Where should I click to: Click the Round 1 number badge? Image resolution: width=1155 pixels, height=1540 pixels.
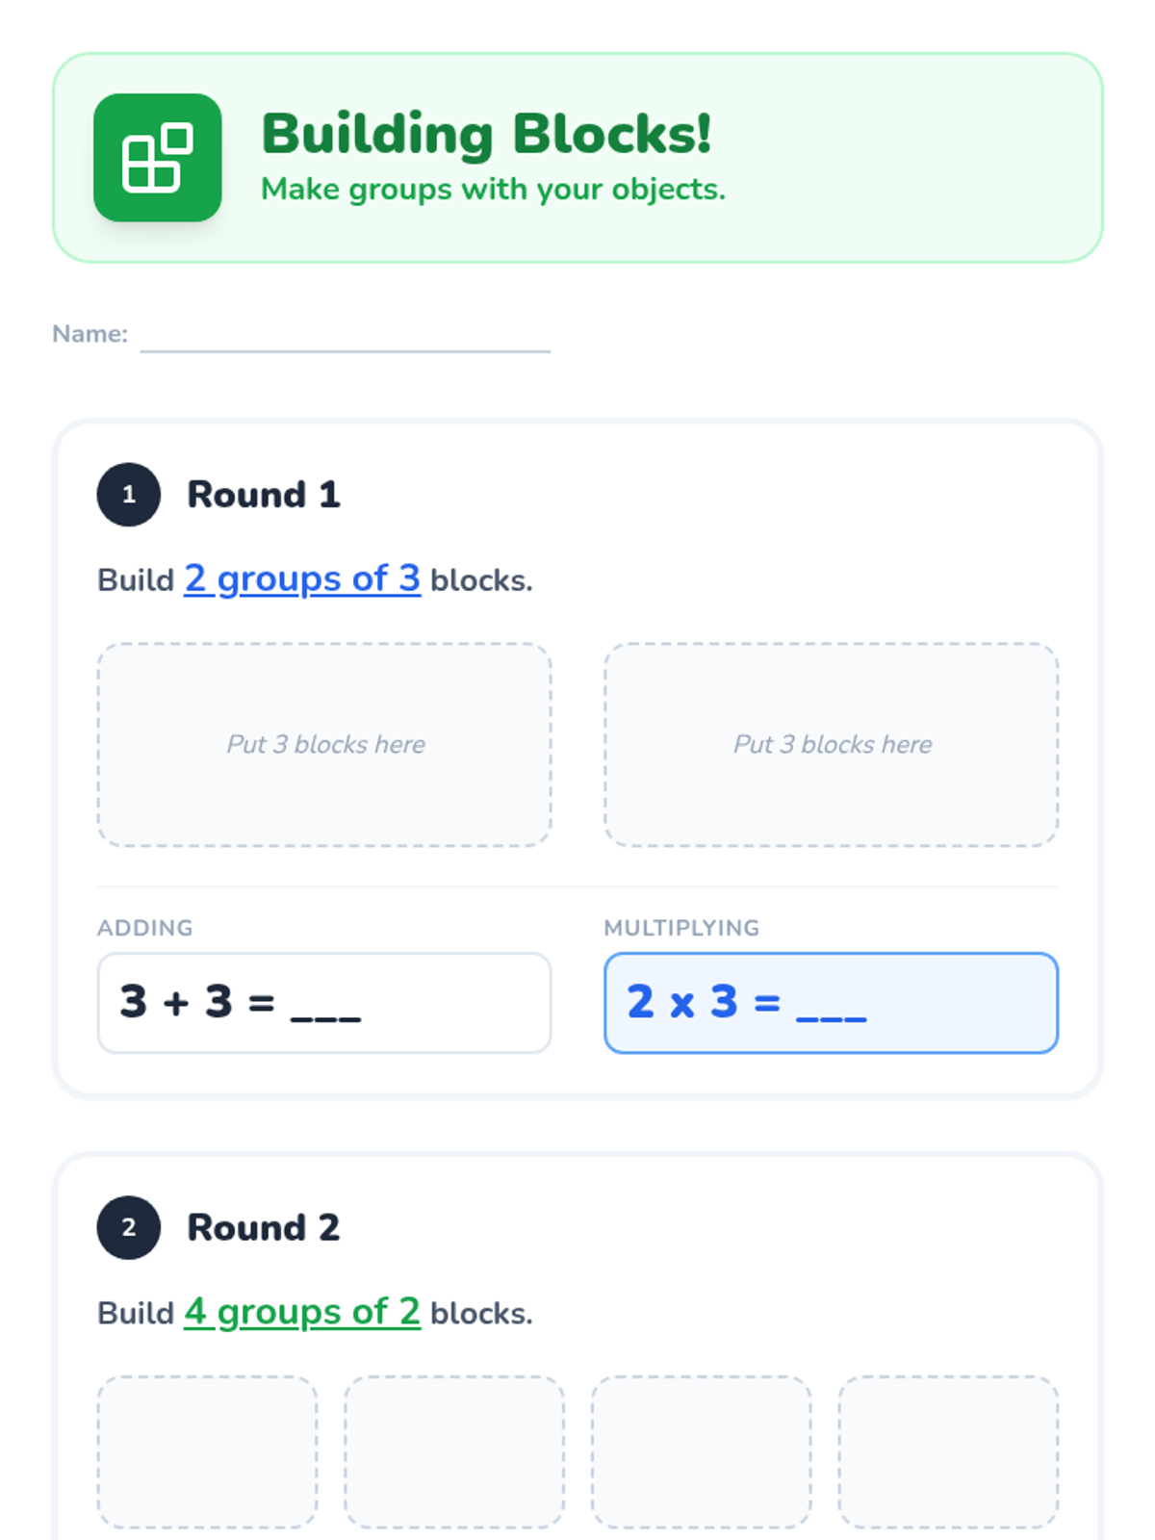(x=128, y=495)
